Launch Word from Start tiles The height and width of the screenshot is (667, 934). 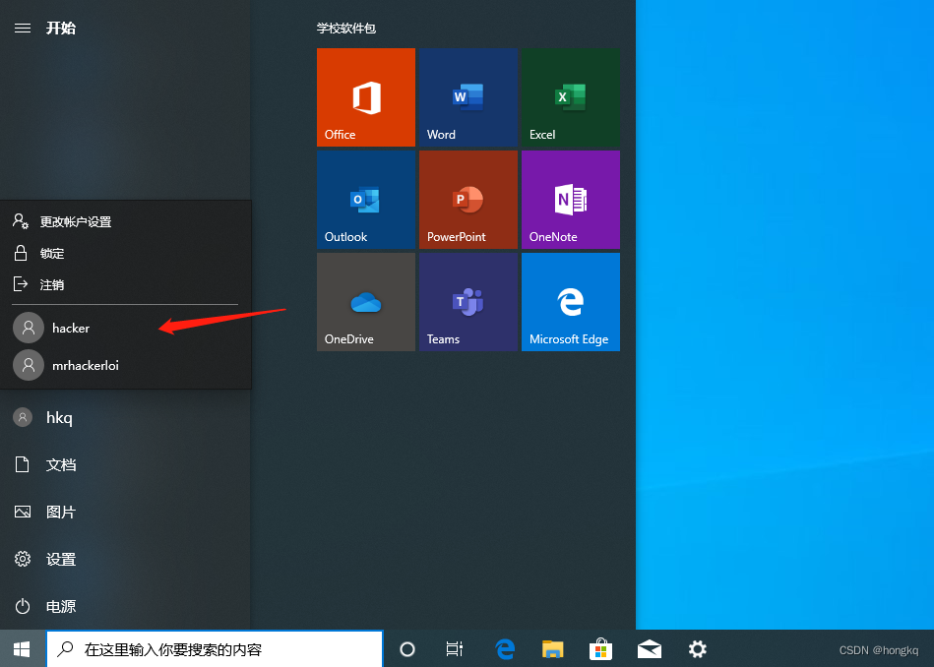click(468, 97)
